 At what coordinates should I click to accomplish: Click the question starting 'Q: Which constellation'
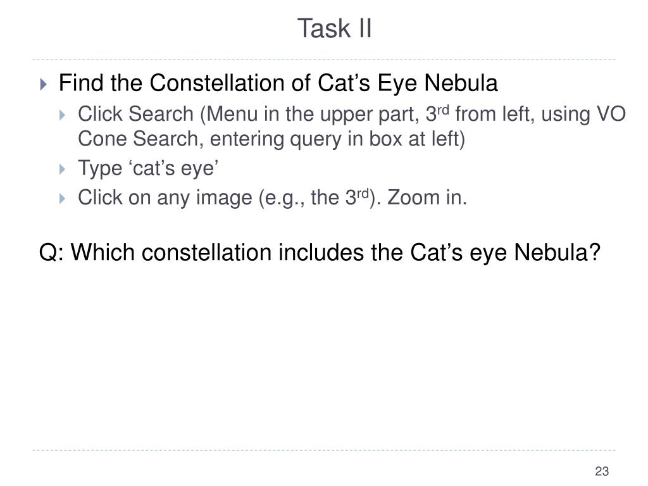pos(320,252)
